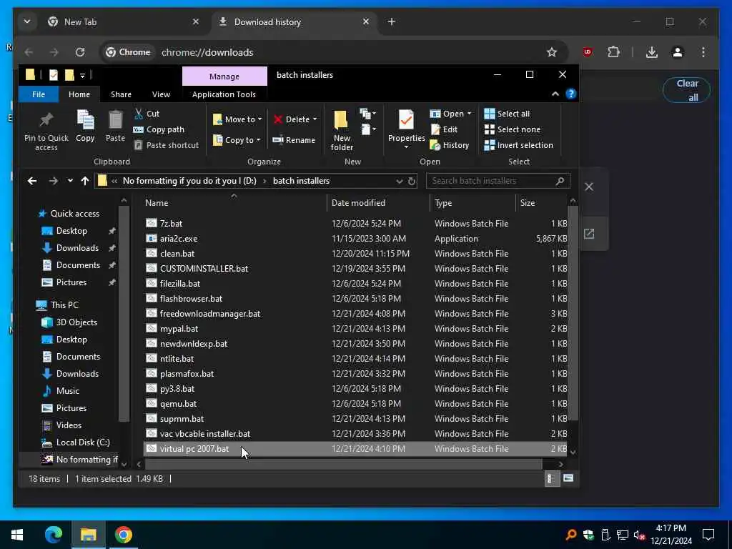Collapse the Explorer ribbon
This screenshot has height=549, width=732.
[x=555, y=94]
